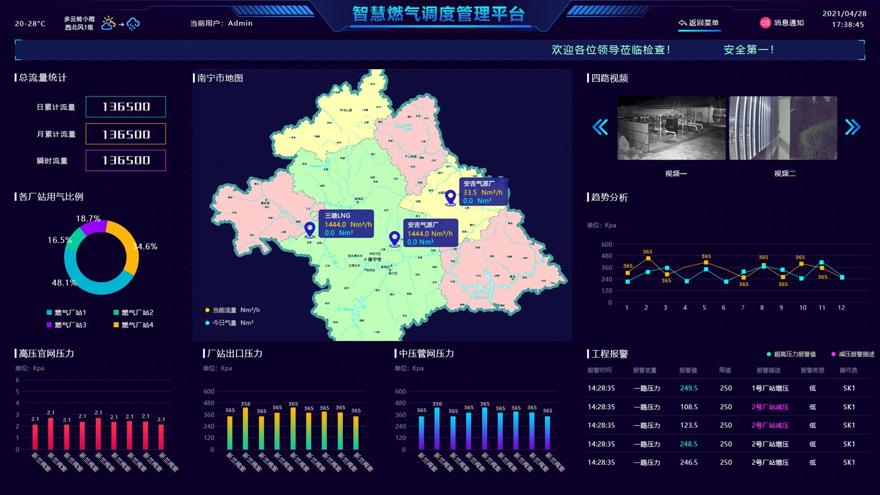The width and height of the screenshot is (880, 495).
Task: Click the 日累计流量 value box
Action: 126,107
